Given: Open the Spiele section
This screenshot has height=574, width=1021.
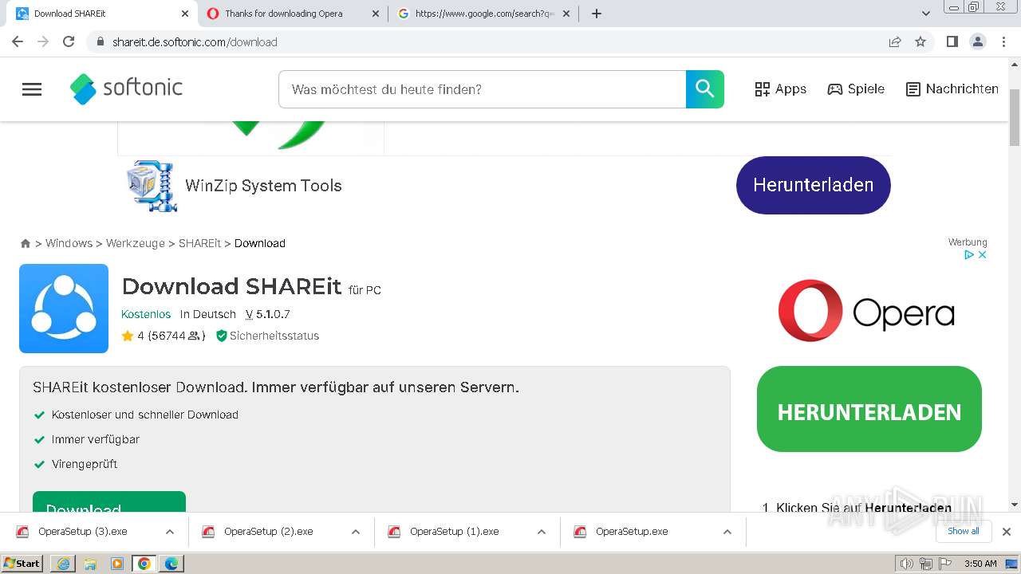Looking at the screenshot, I should (856, 89).
